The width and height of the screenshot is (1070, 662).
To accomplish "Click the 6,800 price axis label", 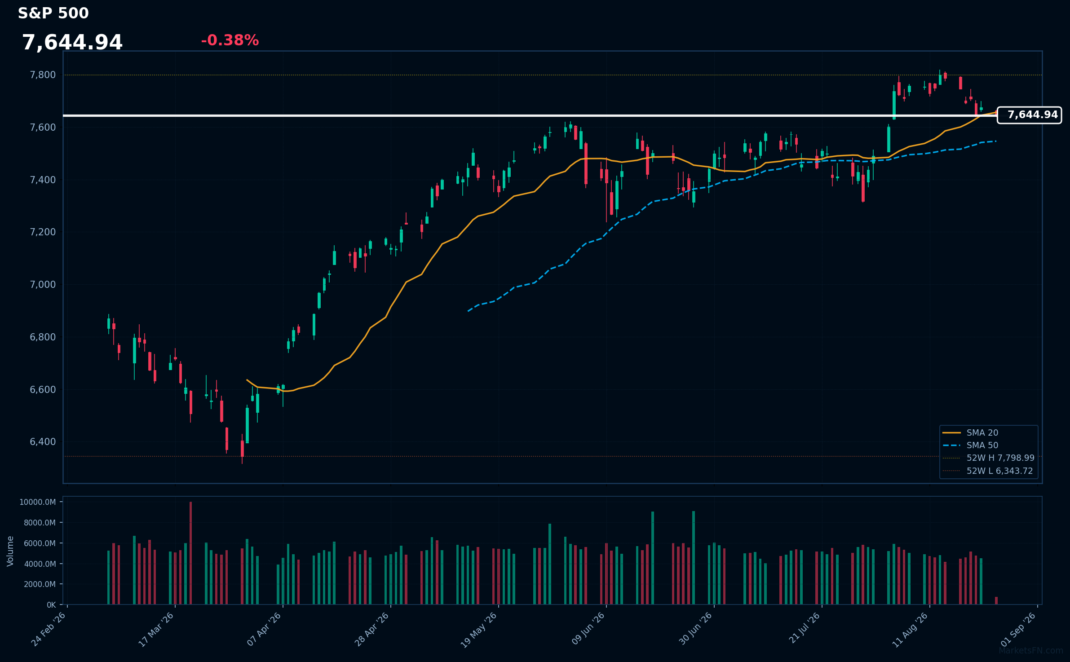I will (43, 337).
